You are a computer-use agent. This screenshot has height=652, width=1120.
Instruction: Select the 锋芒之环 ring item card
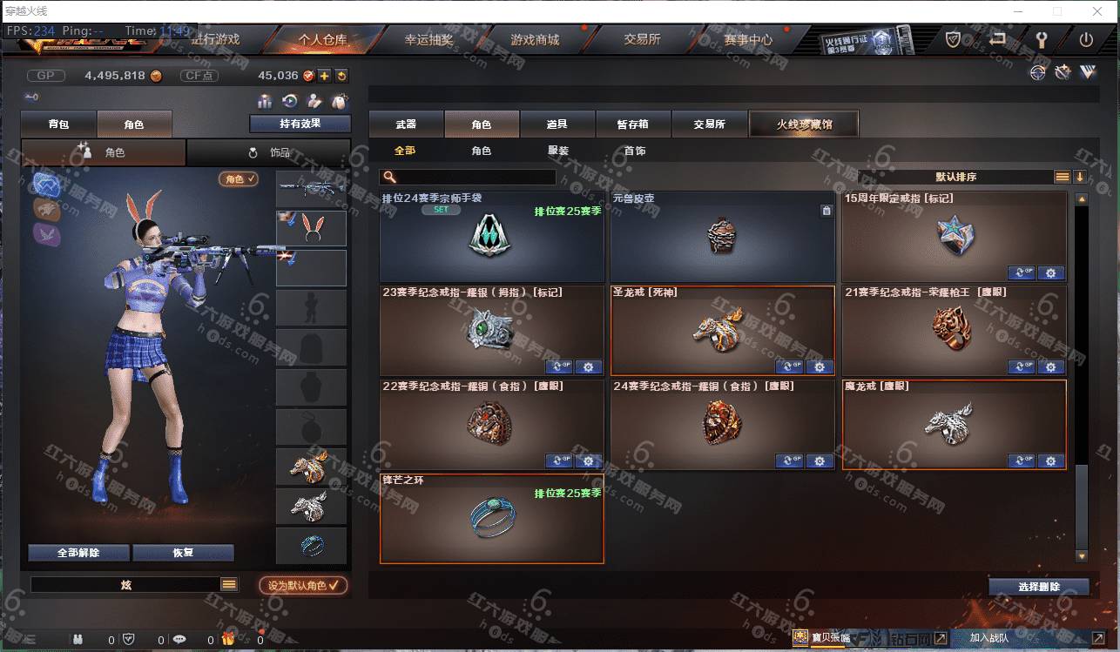[492, 518]
